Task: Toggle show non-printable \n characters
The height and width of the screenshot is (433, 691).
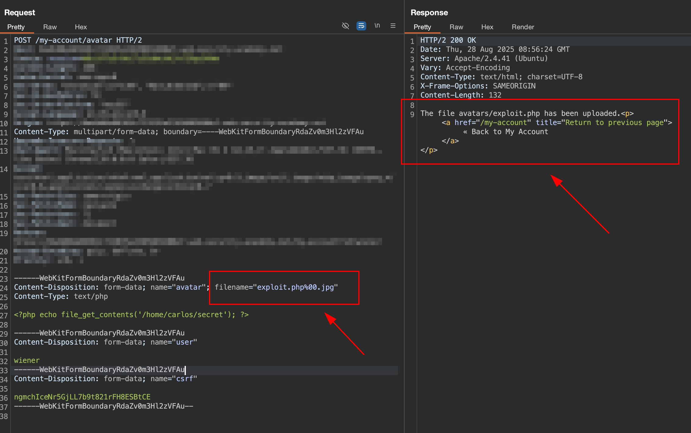Action: [x=377, y=26]
